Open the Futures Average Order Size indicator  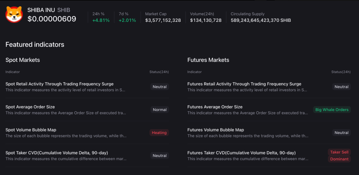tap(215, 107)
